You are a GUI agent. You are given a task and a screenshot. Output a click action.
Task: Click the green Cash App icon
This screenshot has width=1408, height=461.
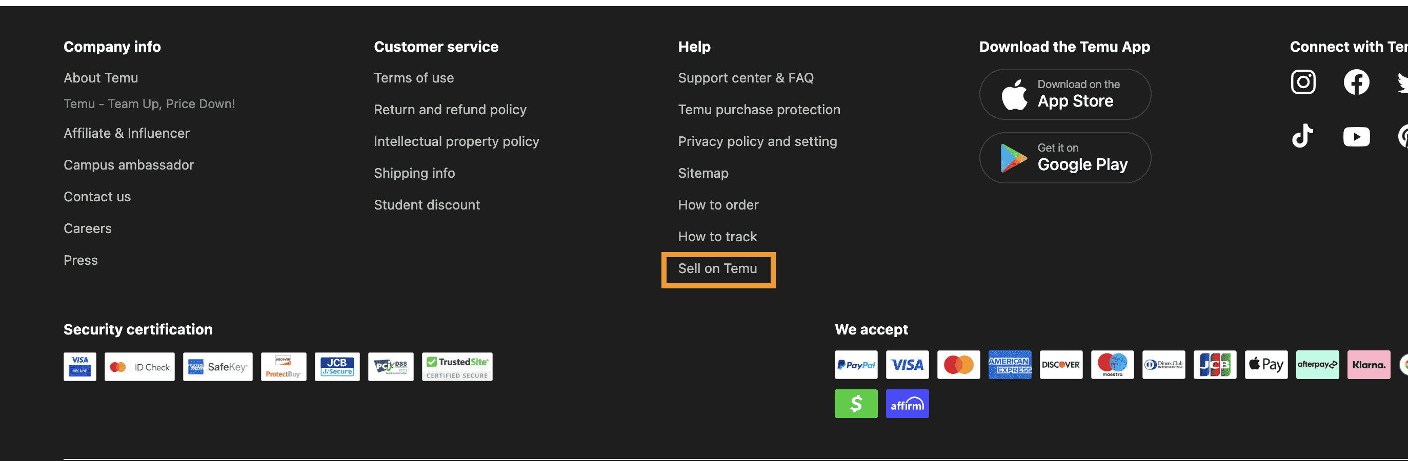coord(855,404)
